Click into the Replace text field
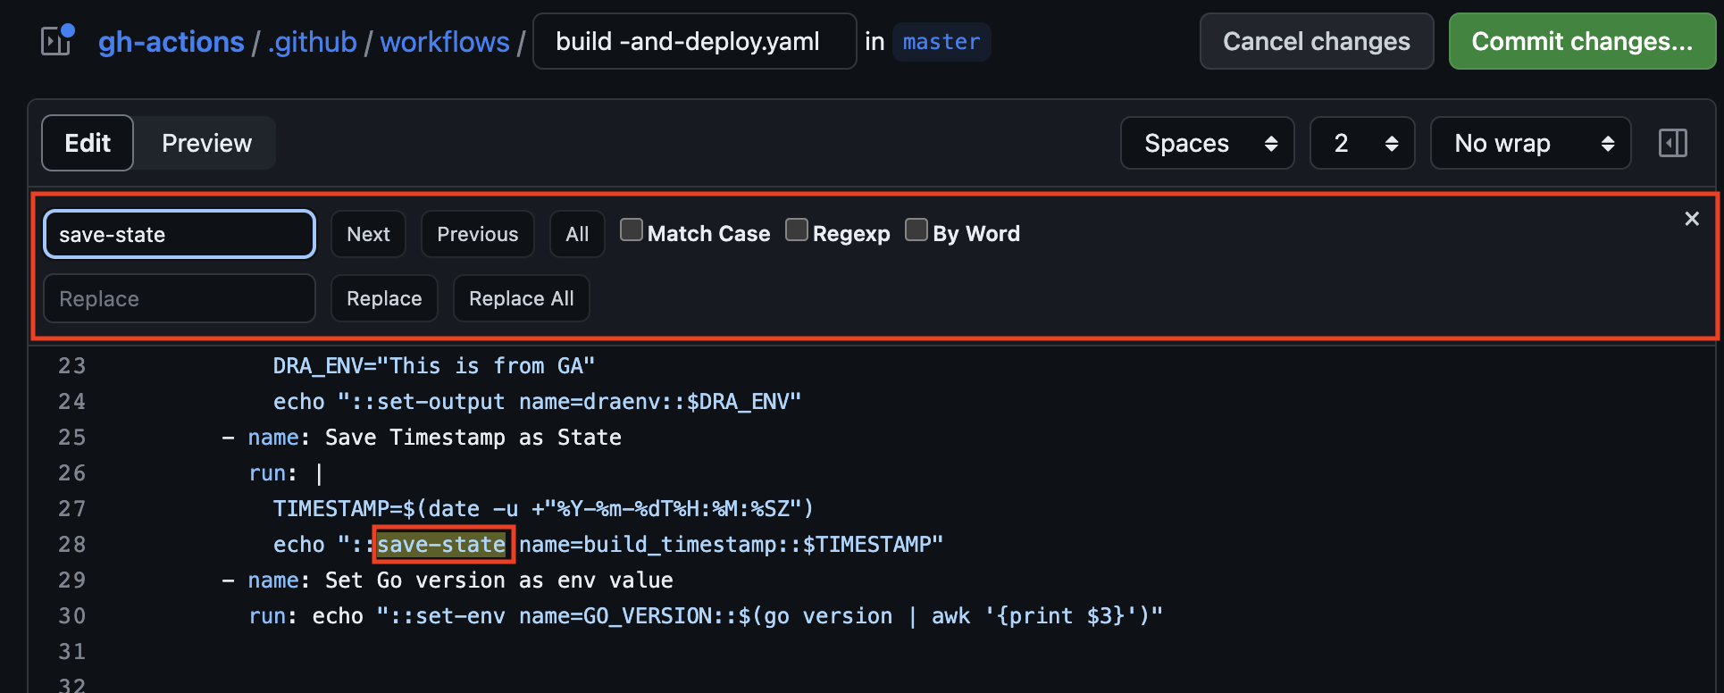This screenshot has width=1724, height=693. [x=179, y=298]
